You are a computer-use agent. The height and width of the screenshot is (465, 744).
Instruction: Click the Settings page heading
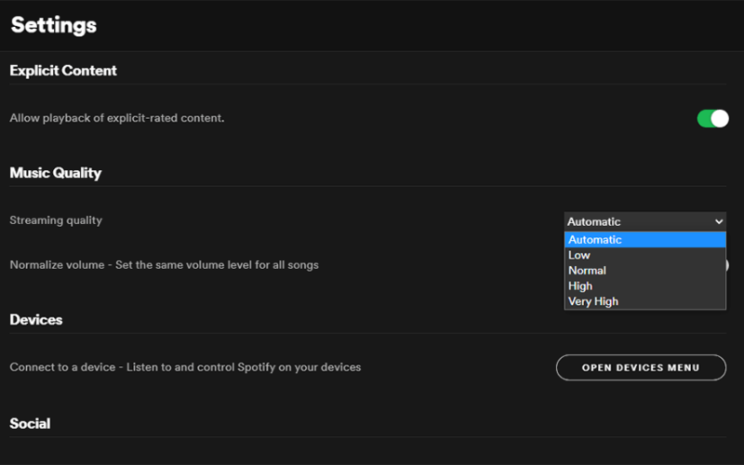54,25
